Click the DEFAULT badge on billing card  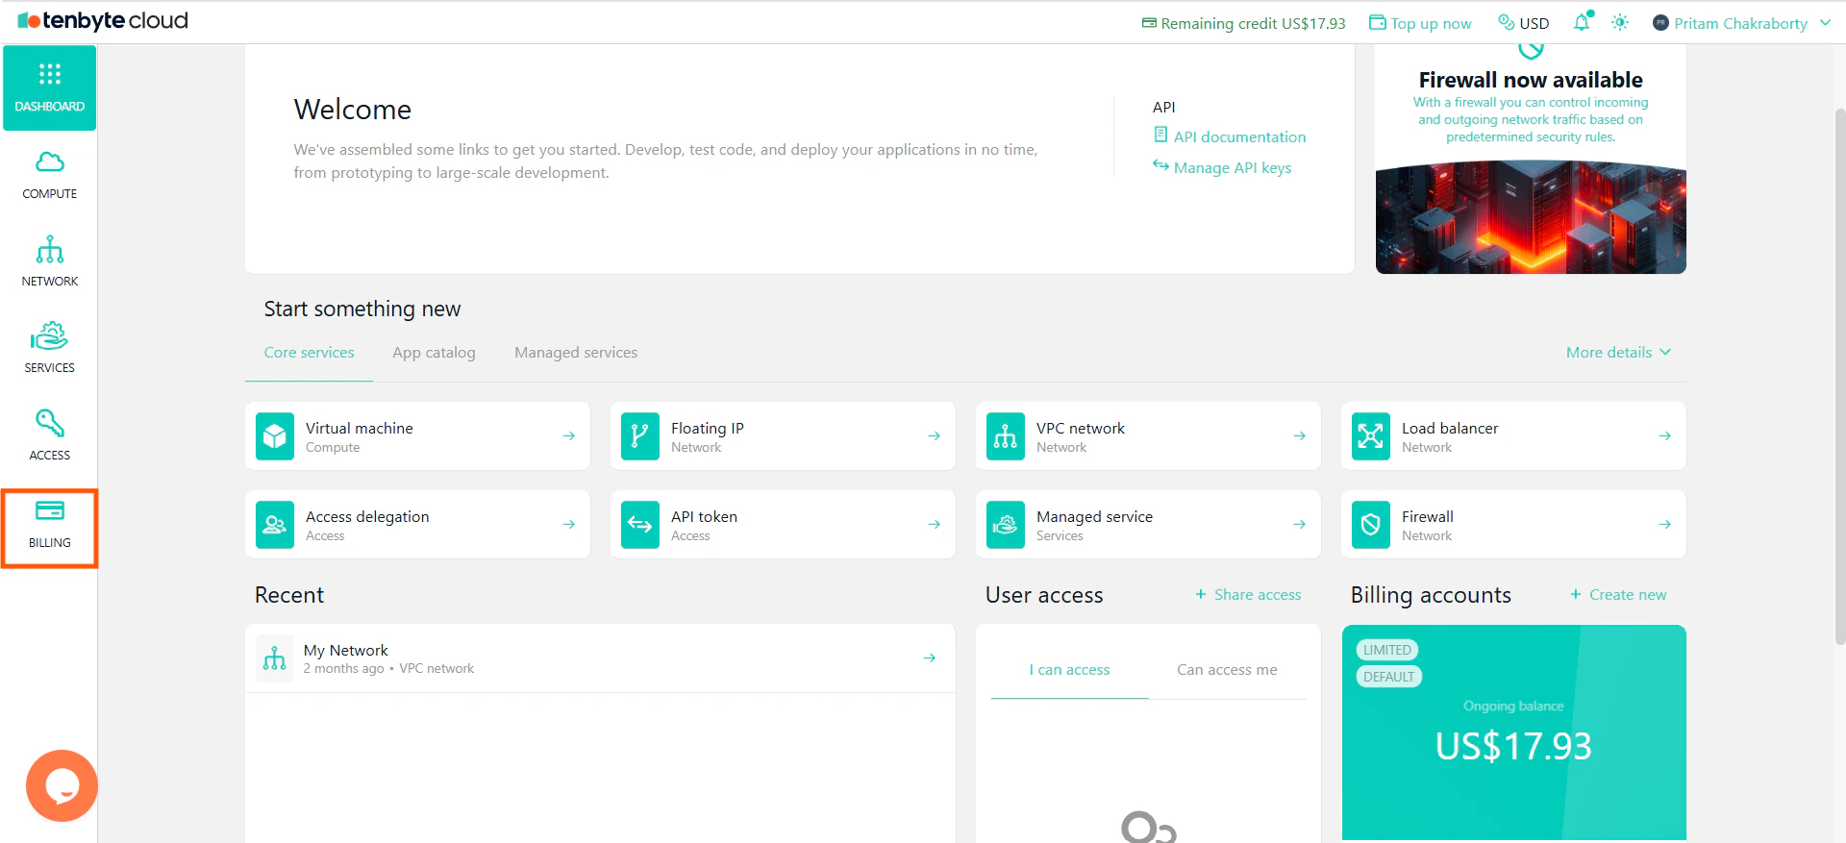(1389, 677)
